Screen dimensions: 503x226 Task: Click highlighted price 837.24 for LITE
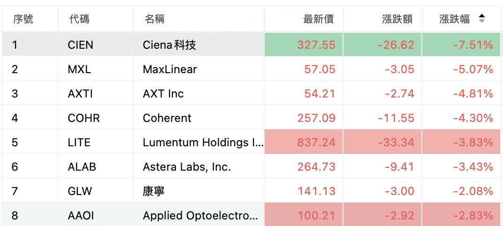pyautogui.click(x=304, y=142)
